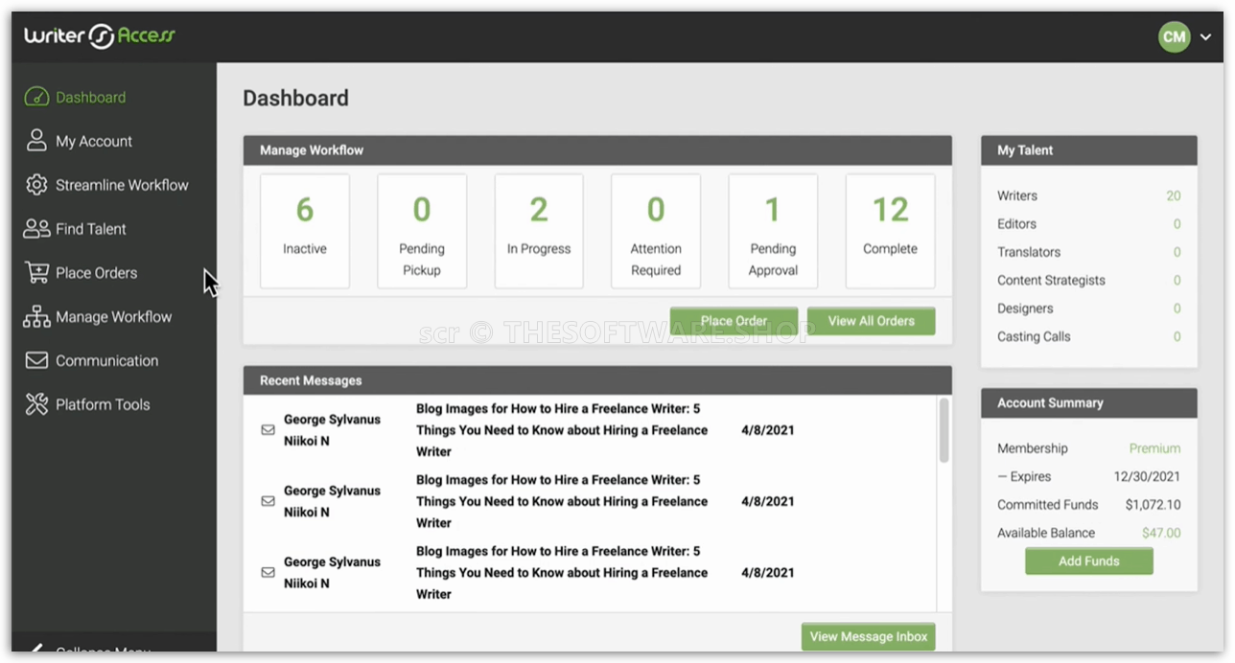This screenshot has width=1235, height=663.
Task: Expand the user menu chevron
Action: pos(1205,37)
